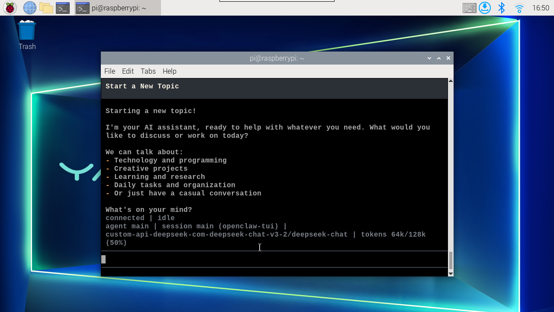Click the terminal scrollbar thumb
Viewport: 554px width, 312px height.
[451, 260]
